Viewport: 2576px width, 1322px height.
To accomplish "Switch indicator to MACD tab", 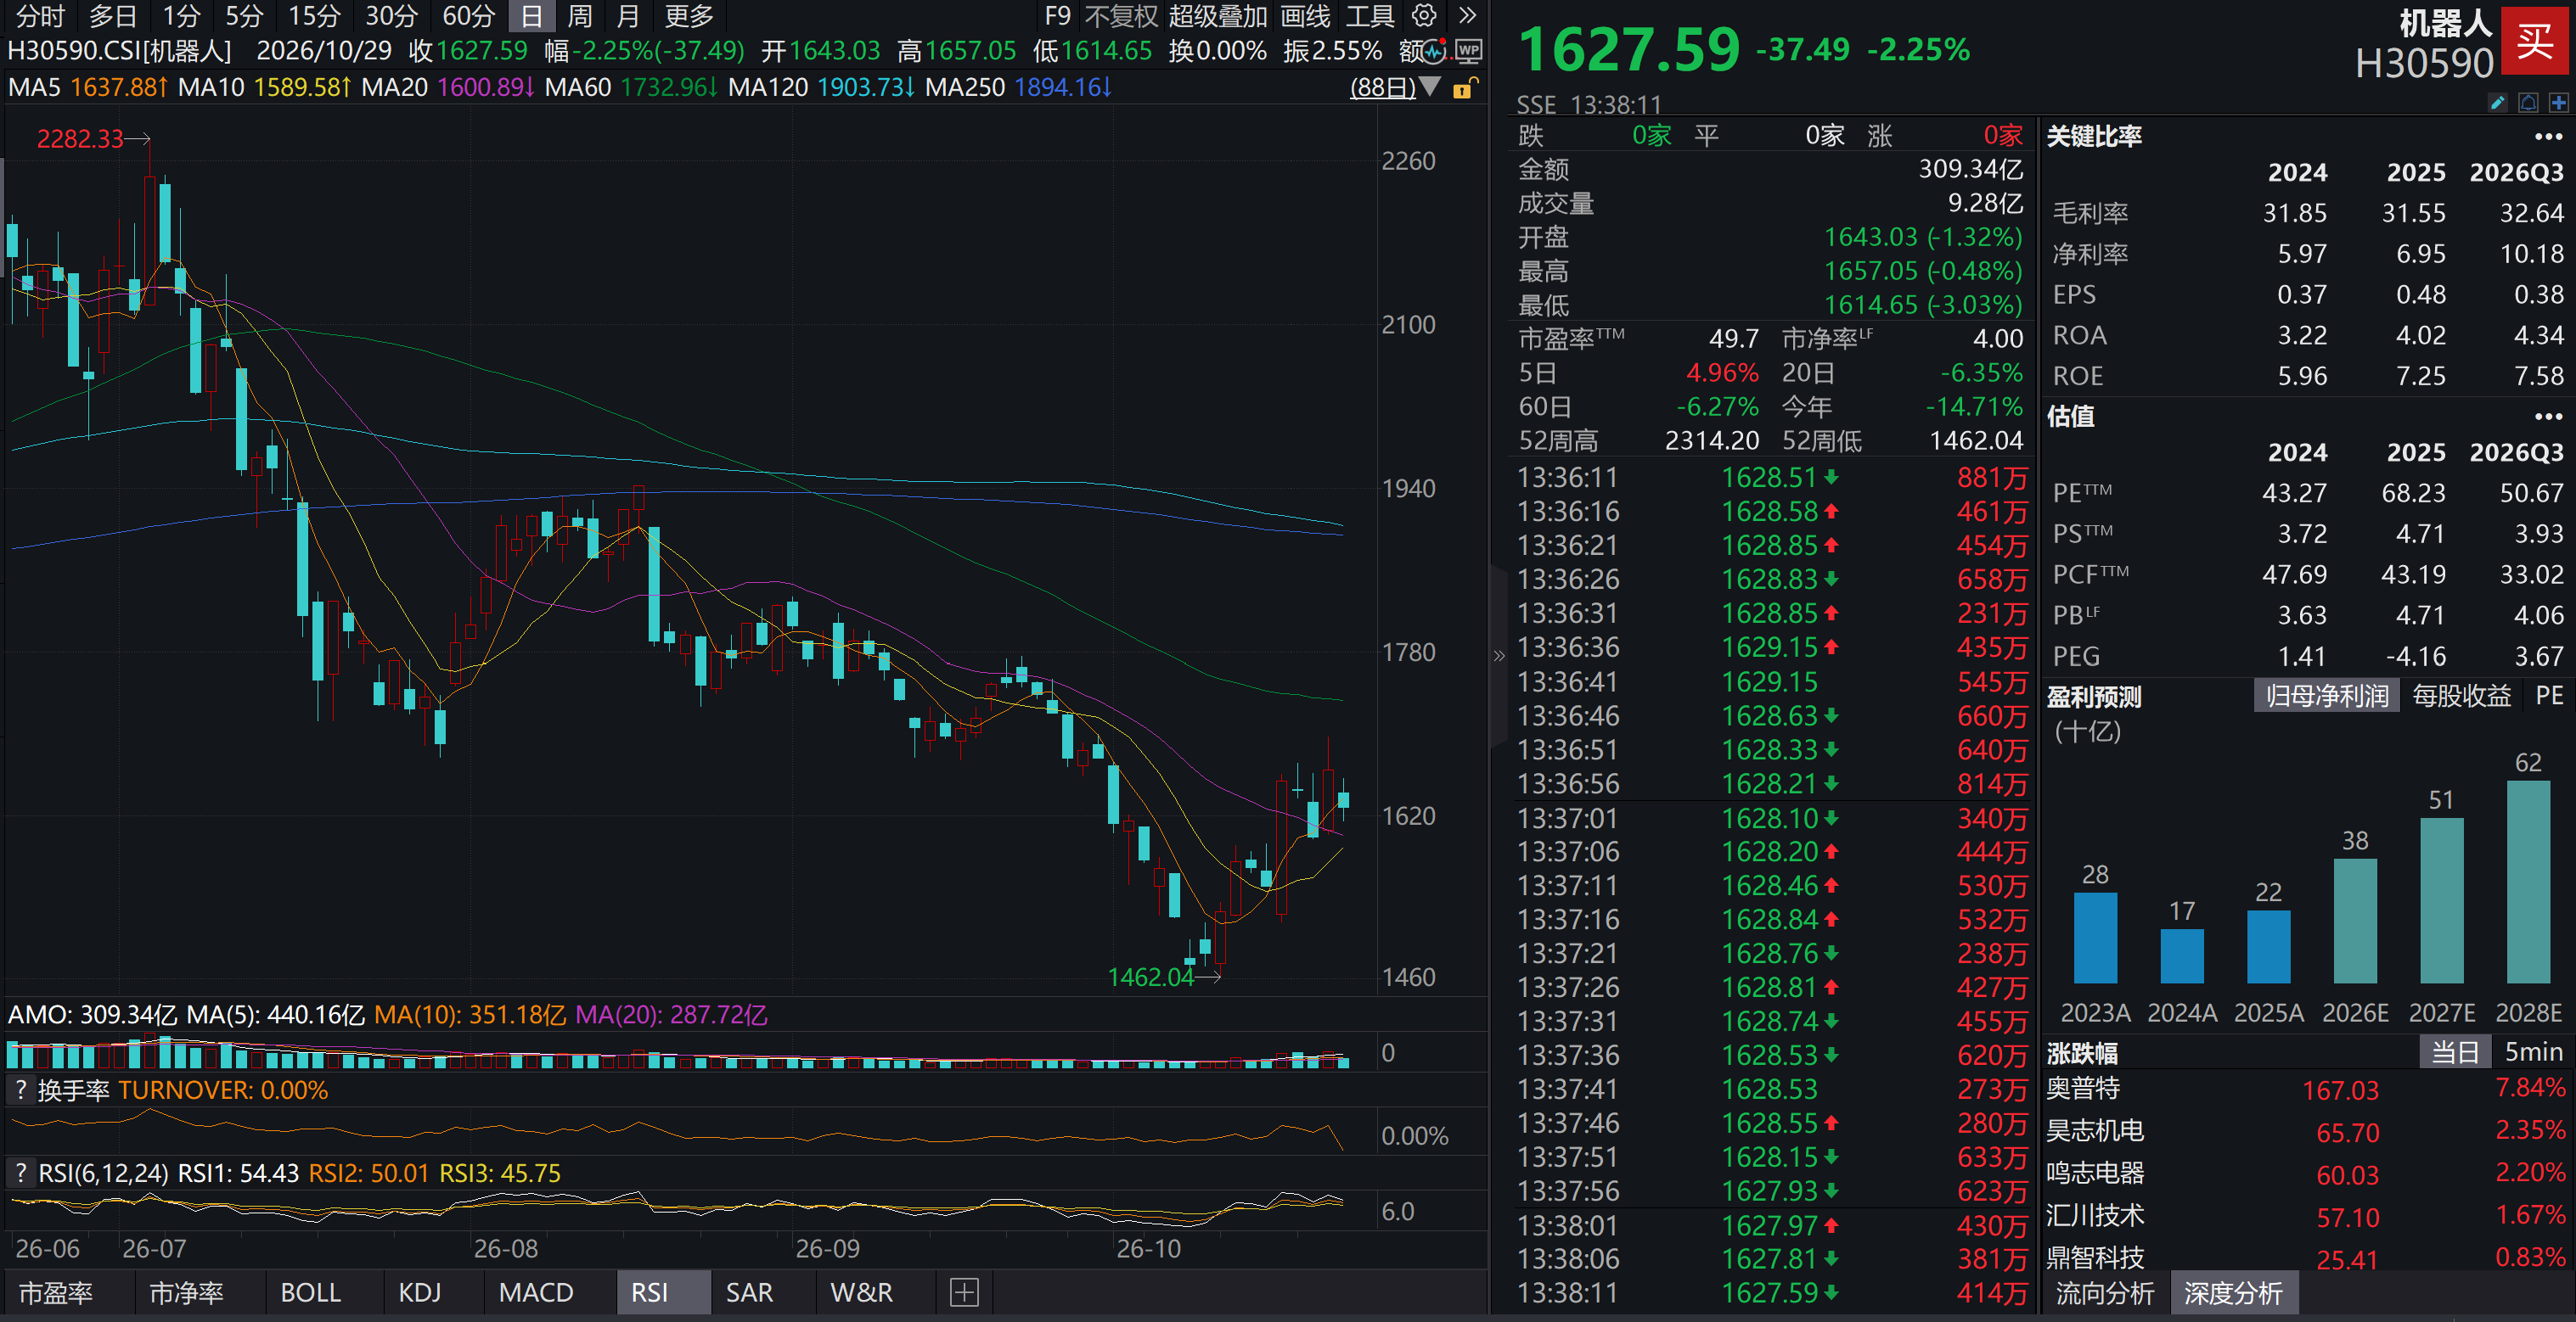I will 536,1292.
